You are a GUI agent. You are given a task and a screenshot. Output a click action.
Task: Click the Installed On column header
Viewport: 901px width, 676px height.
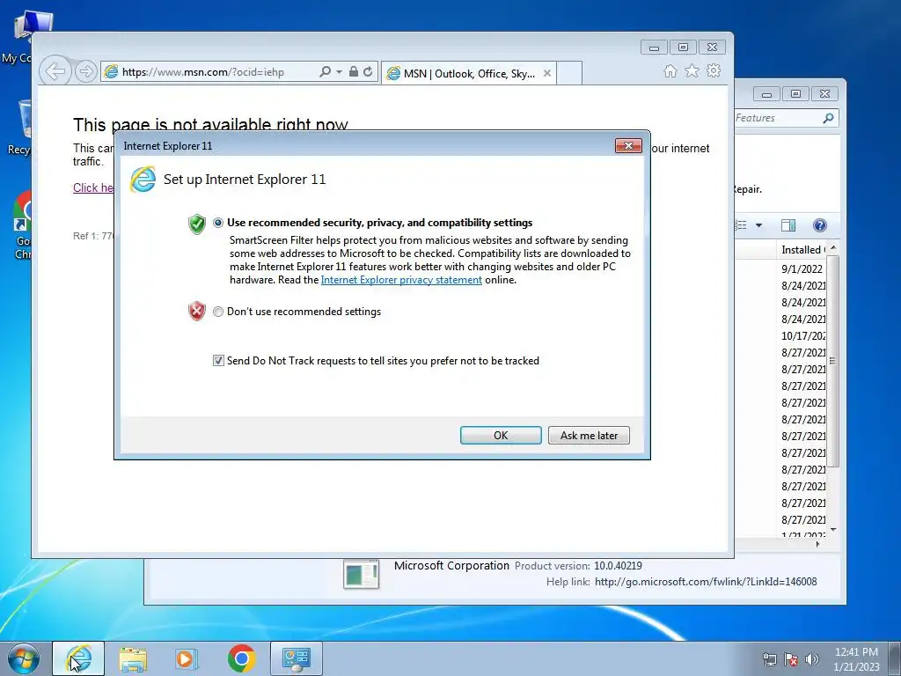click(803, 249)
